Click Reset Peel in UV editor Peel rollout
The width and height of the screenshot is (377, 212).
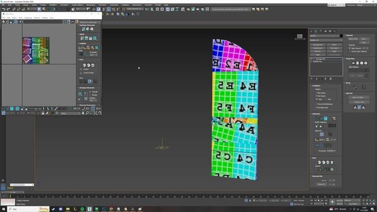(92, 65)
